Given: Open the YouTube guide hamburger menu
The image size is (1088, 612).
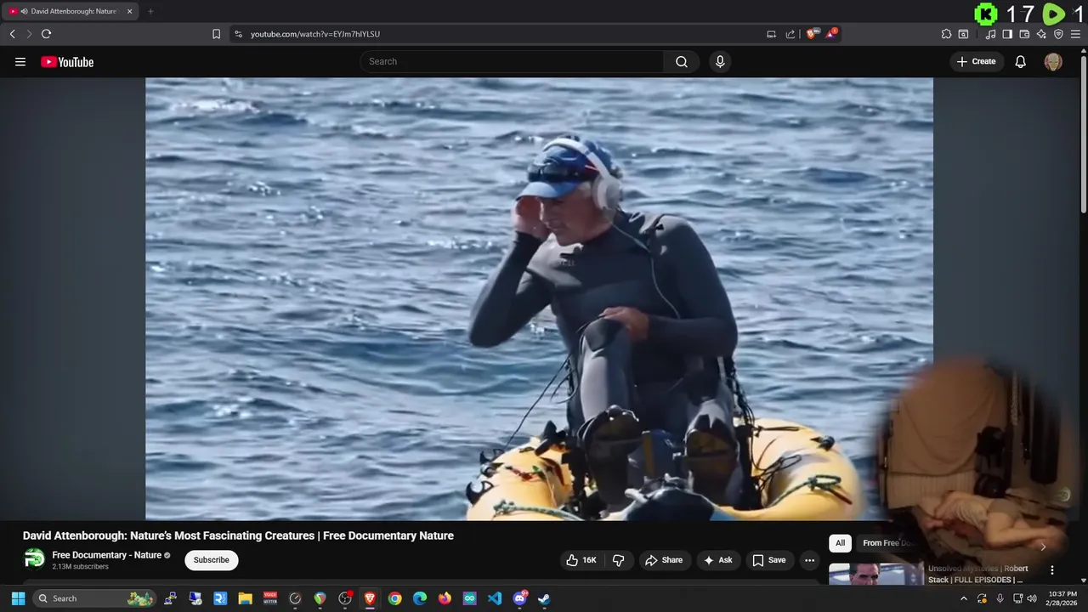Looking at the screenshot, I should click(20, 62).
